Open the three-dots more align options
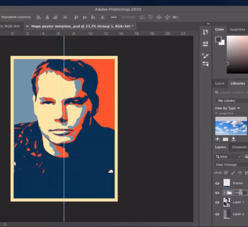Viewport: 248px width, 227px height. (x=114, y=17)
